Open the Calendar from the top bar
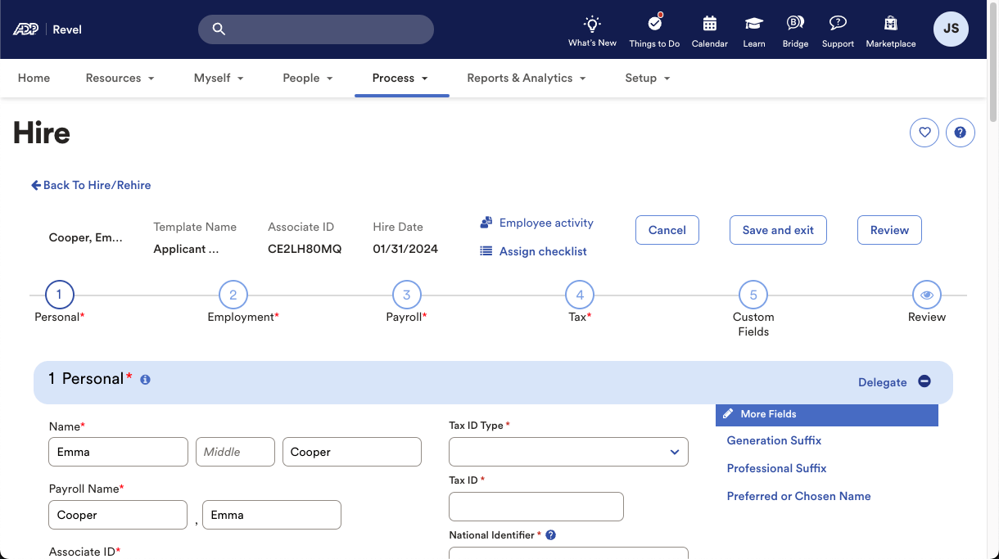This screenshot has height=559, width=999. (709, 30)
